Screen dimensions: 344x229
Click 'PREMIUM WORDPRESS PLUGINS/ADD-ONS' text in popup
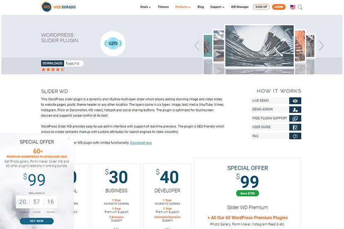(36, 157)
